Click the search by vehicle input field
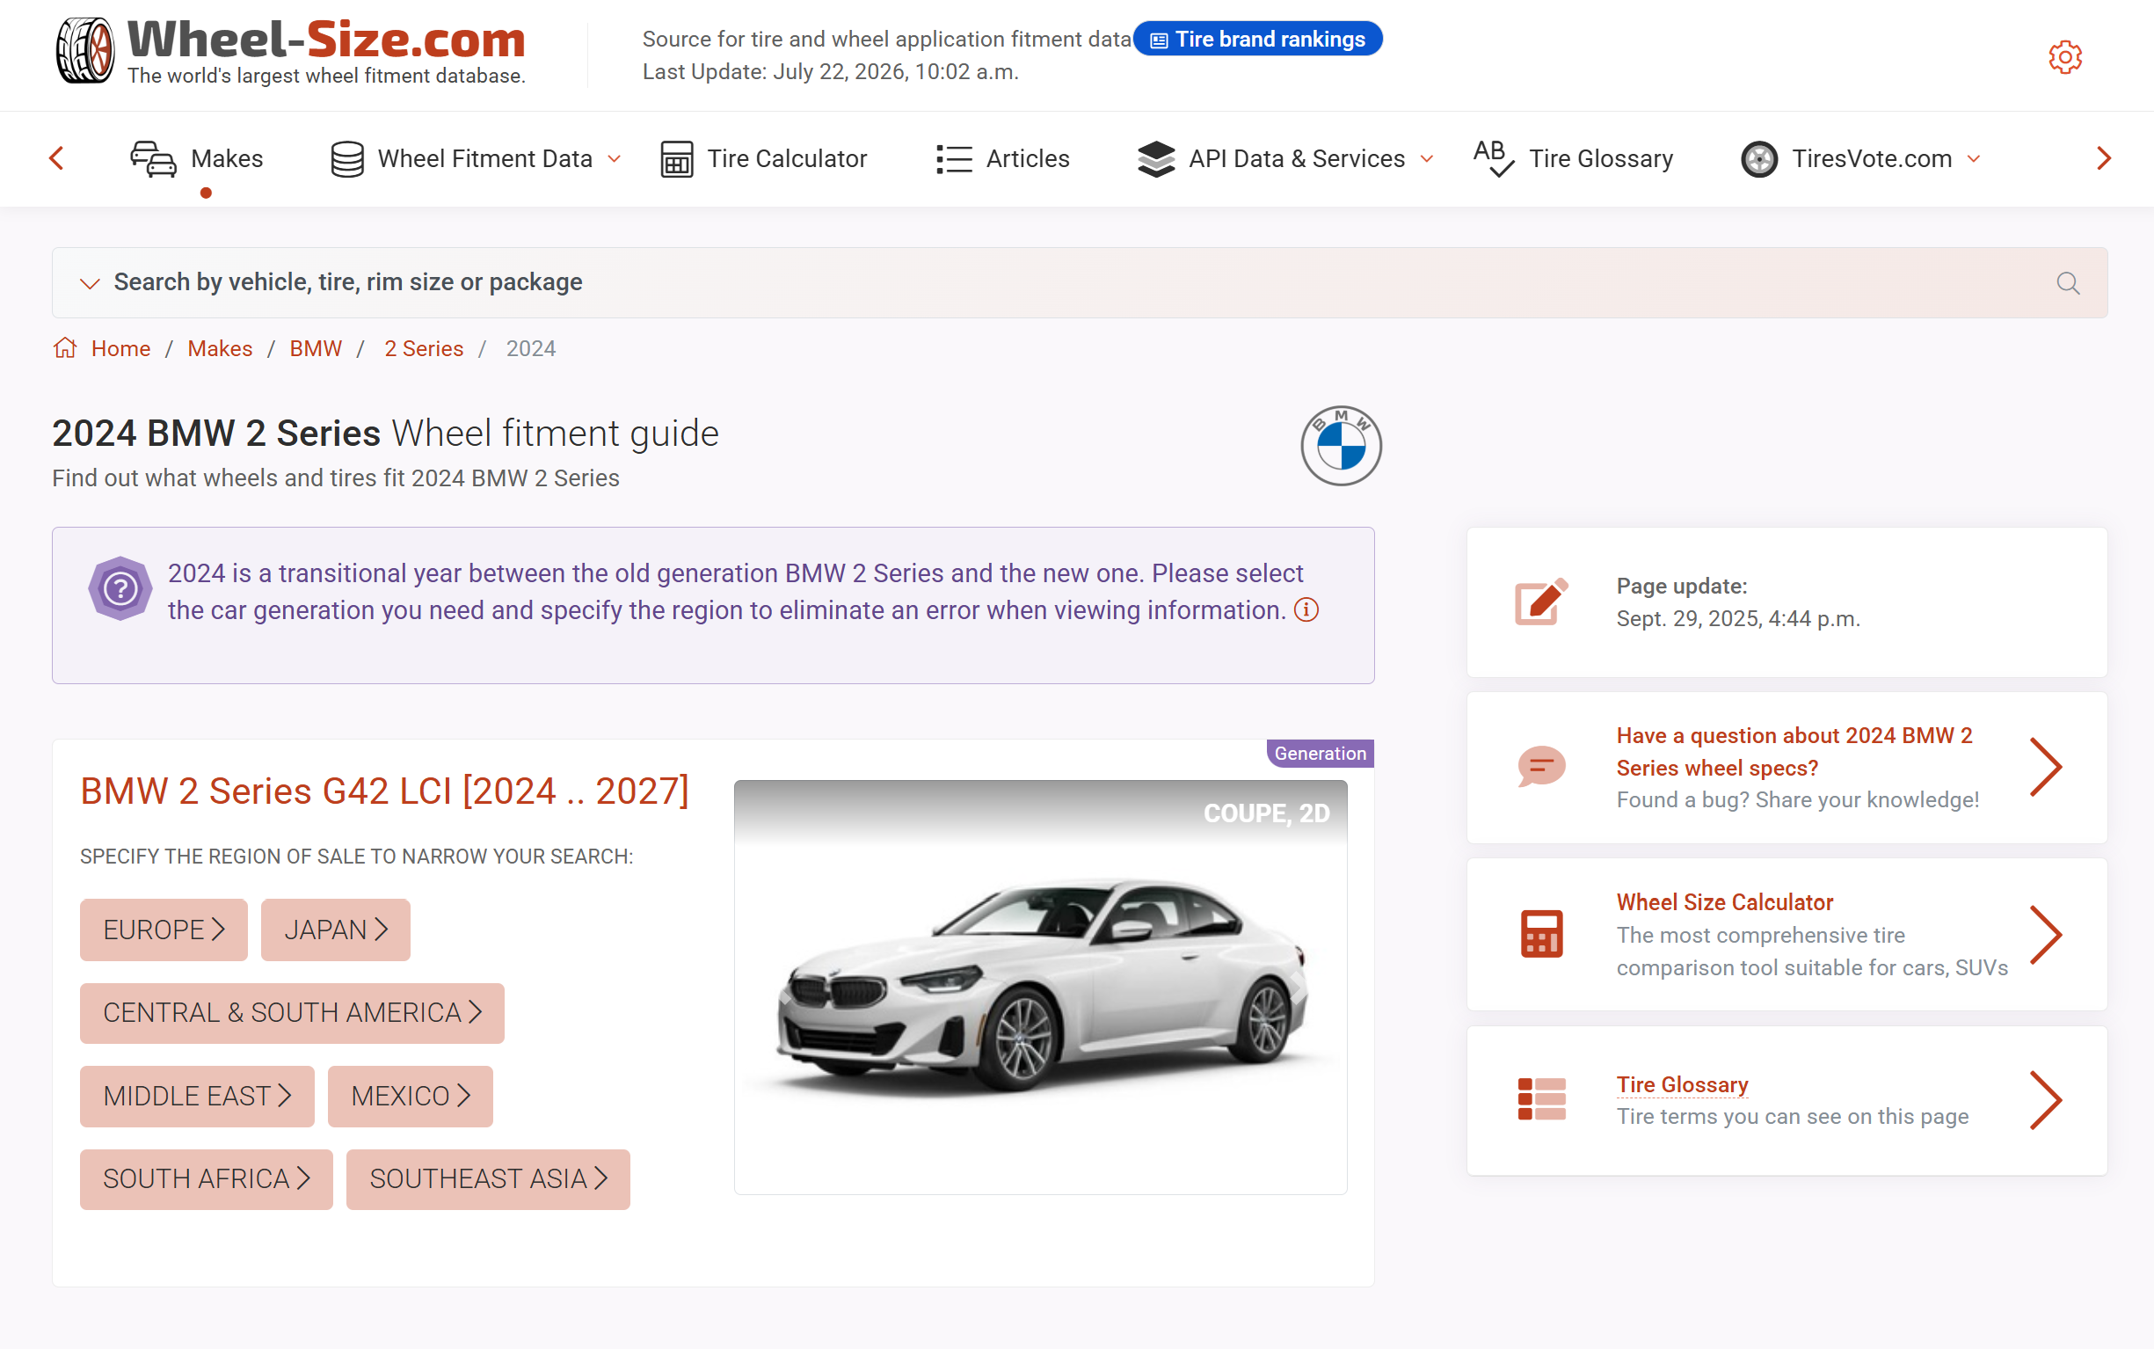This screenshot has width=2154, height=1349. tap(1080, 283)
